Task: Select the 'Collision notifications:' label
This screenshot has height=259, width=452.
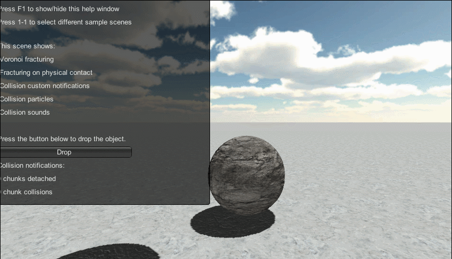Action: coord(32,166)
